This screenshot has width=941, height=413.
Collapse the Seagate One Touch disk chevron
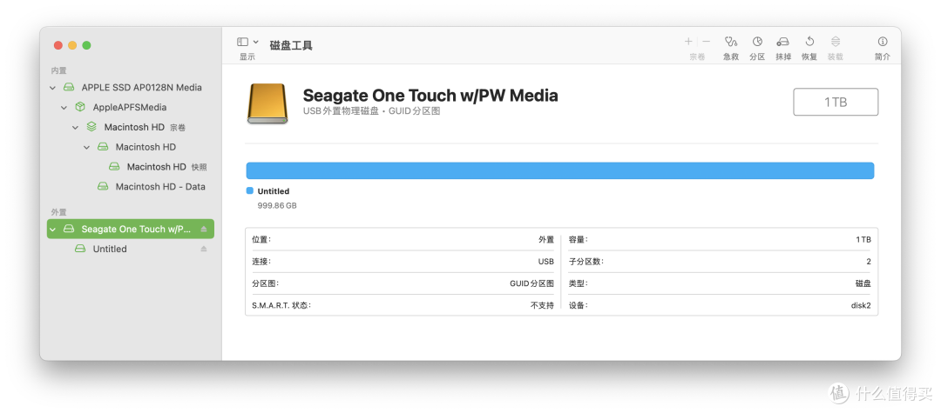click(53, 230)
